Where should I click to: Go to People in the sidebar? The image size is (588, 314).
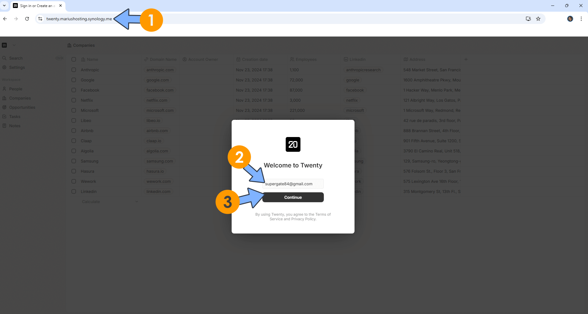pyautogui.click(x=16, y=89)
